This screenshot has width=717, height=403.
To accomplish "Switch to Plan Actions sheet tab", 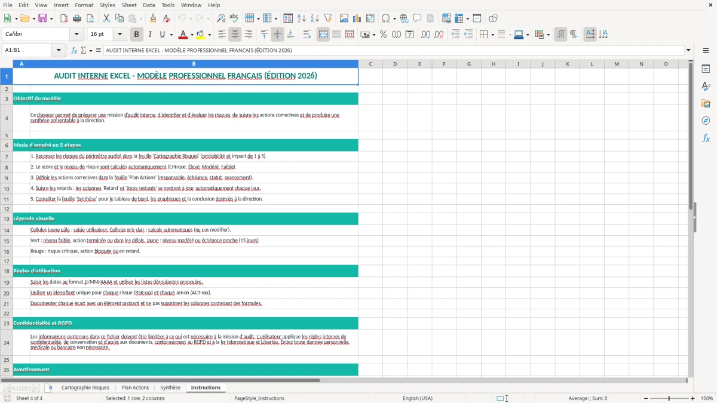I will point(135,387).
